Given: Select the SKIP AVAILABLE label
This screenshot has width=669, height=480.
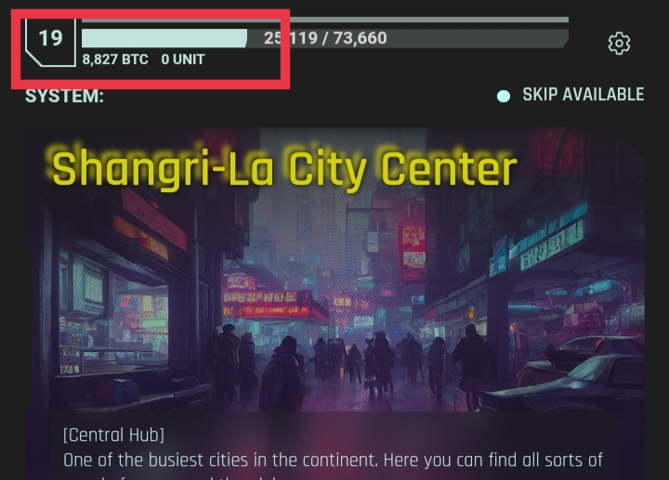Looking at the screenshot, I should [x=583, y=94].
